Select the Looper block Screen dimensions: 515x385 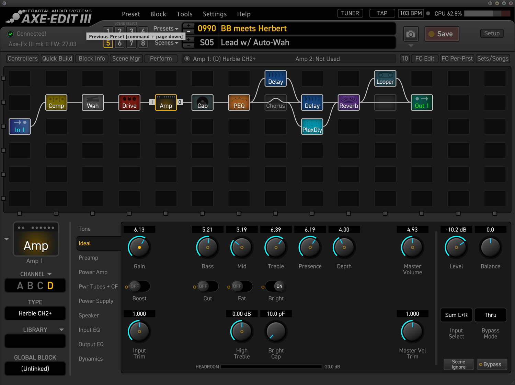(x=385, y=79)
